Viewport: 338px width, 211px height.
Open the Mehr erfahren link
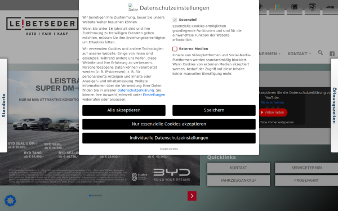coord(272,102)
